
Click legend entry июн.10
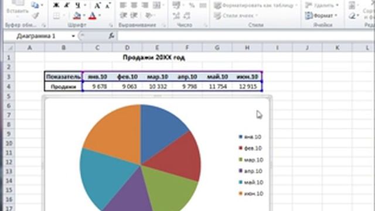tap(251, 193)
